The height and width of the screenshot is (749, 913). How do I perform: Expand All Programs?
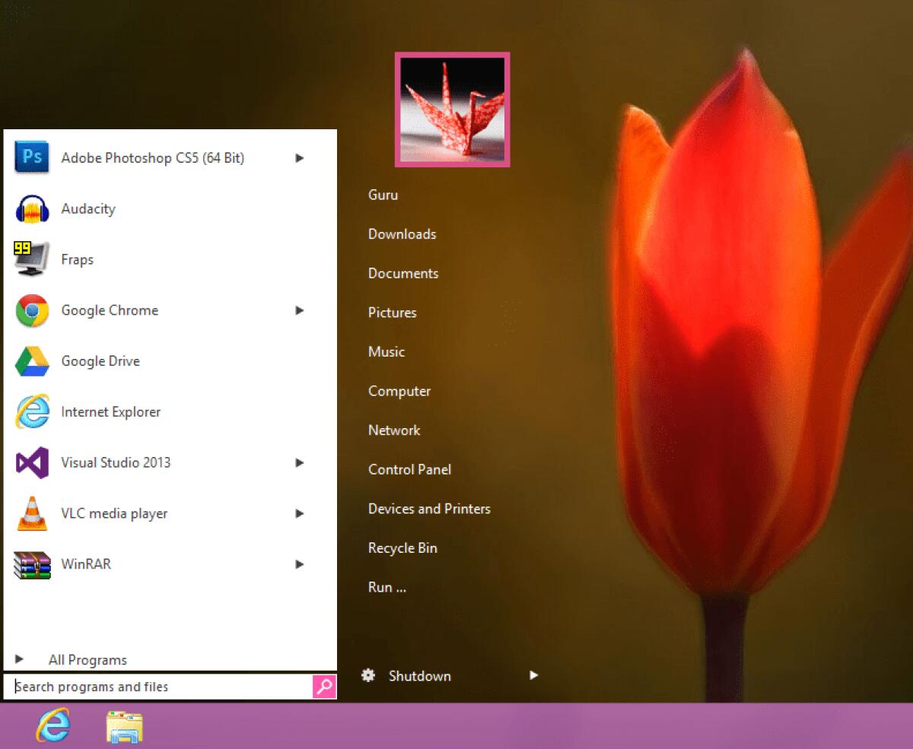click(87, 660)
